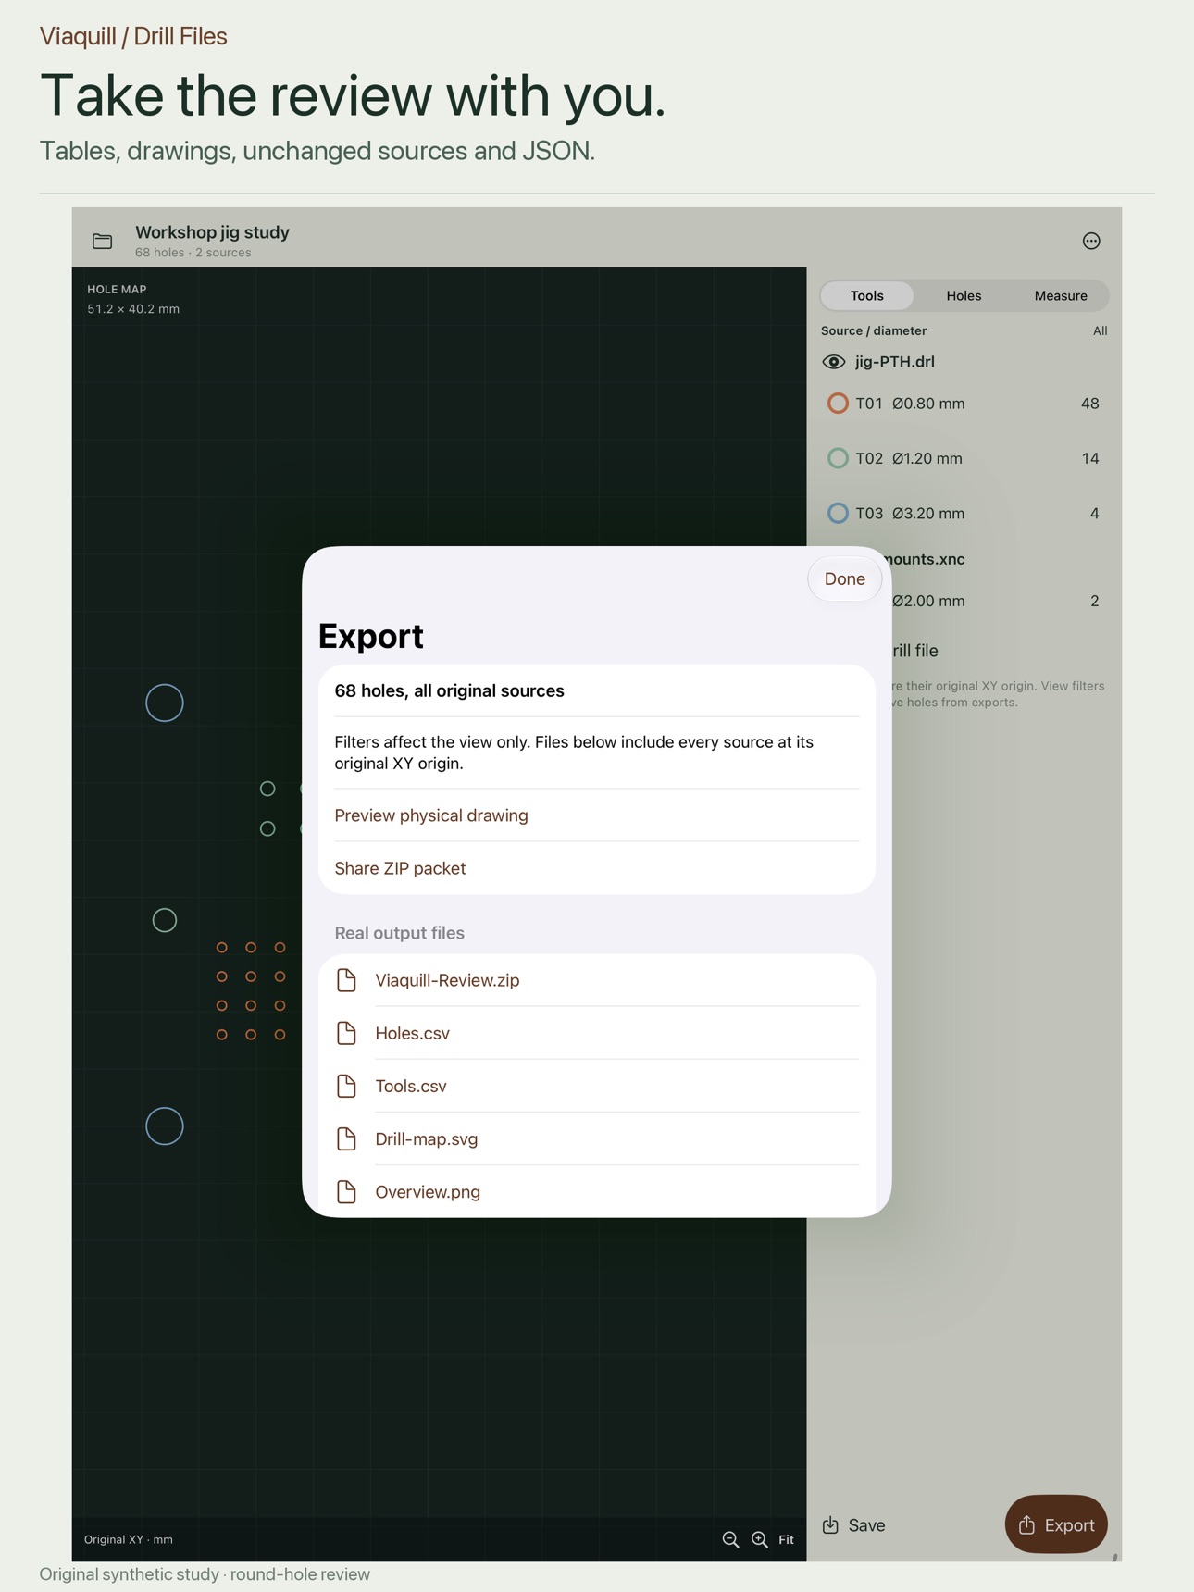Open Overview.png file name

428,1191
